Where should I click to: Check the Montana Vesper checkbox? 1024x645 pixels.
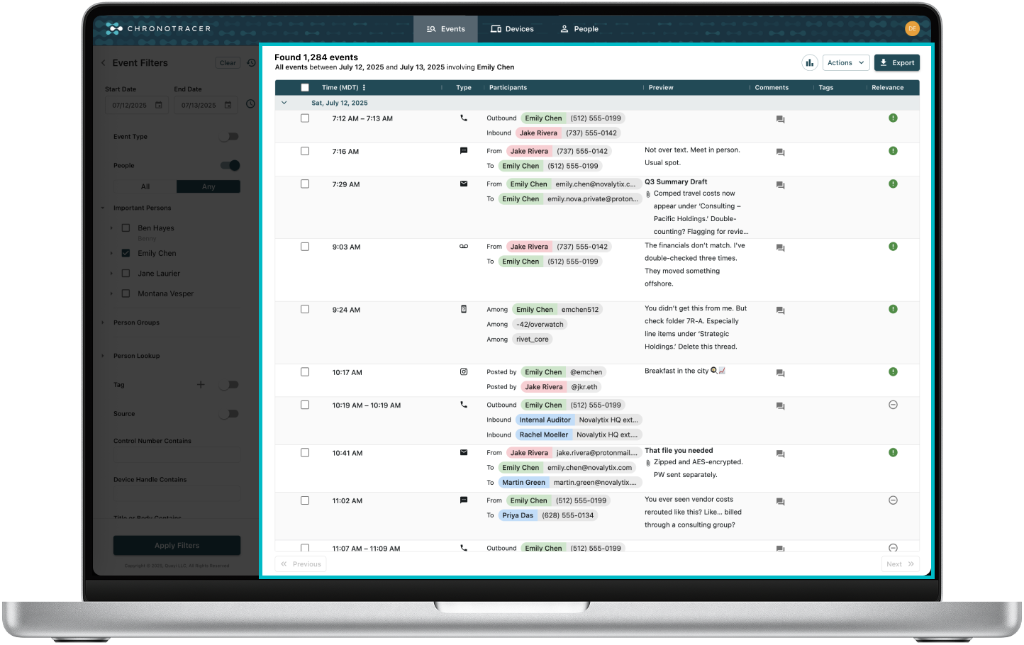126,293
